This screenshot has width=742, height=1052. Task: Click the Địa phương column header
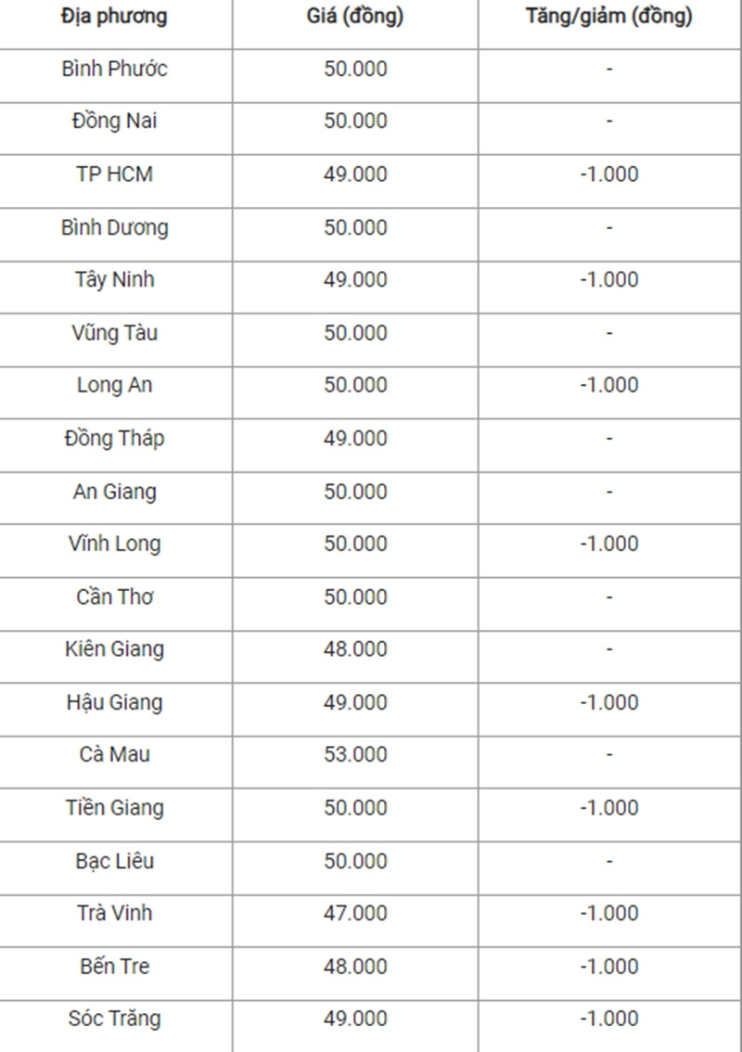(114, 16)
